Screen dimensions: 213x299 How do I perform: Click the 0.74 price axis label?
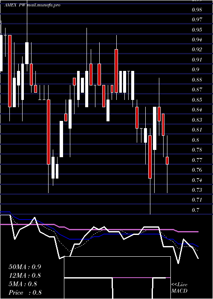pyautogui.click(x=197, y=180)
